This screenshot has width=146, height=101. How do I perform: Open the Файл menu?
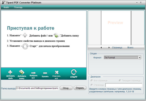(x=6, y=8)
